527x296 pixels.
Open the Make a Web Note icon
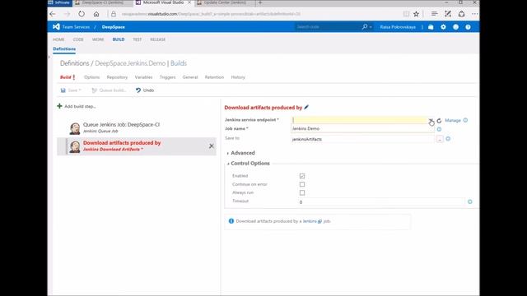(448, 14)
